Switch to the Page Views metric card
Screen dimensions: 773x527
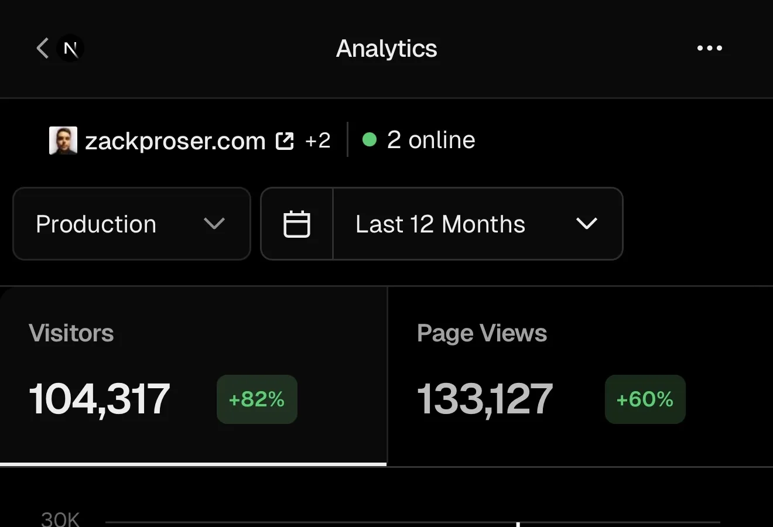(x=580, y=375)
